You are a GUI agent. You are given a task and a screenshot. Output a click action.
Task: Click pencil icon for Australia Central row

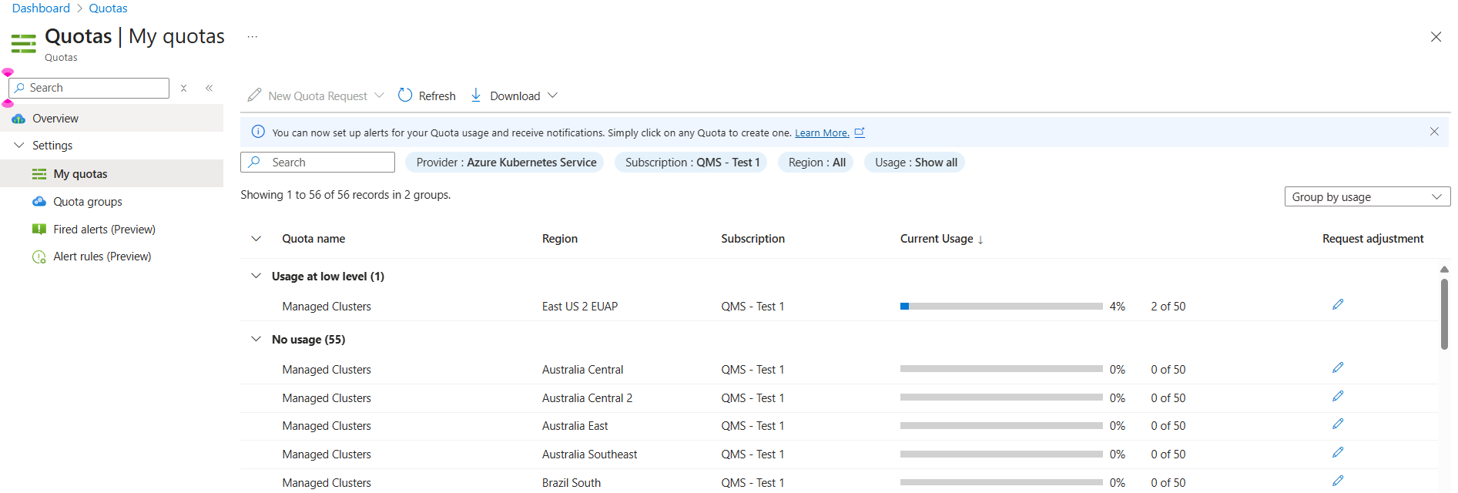[x=1338, y=368]
